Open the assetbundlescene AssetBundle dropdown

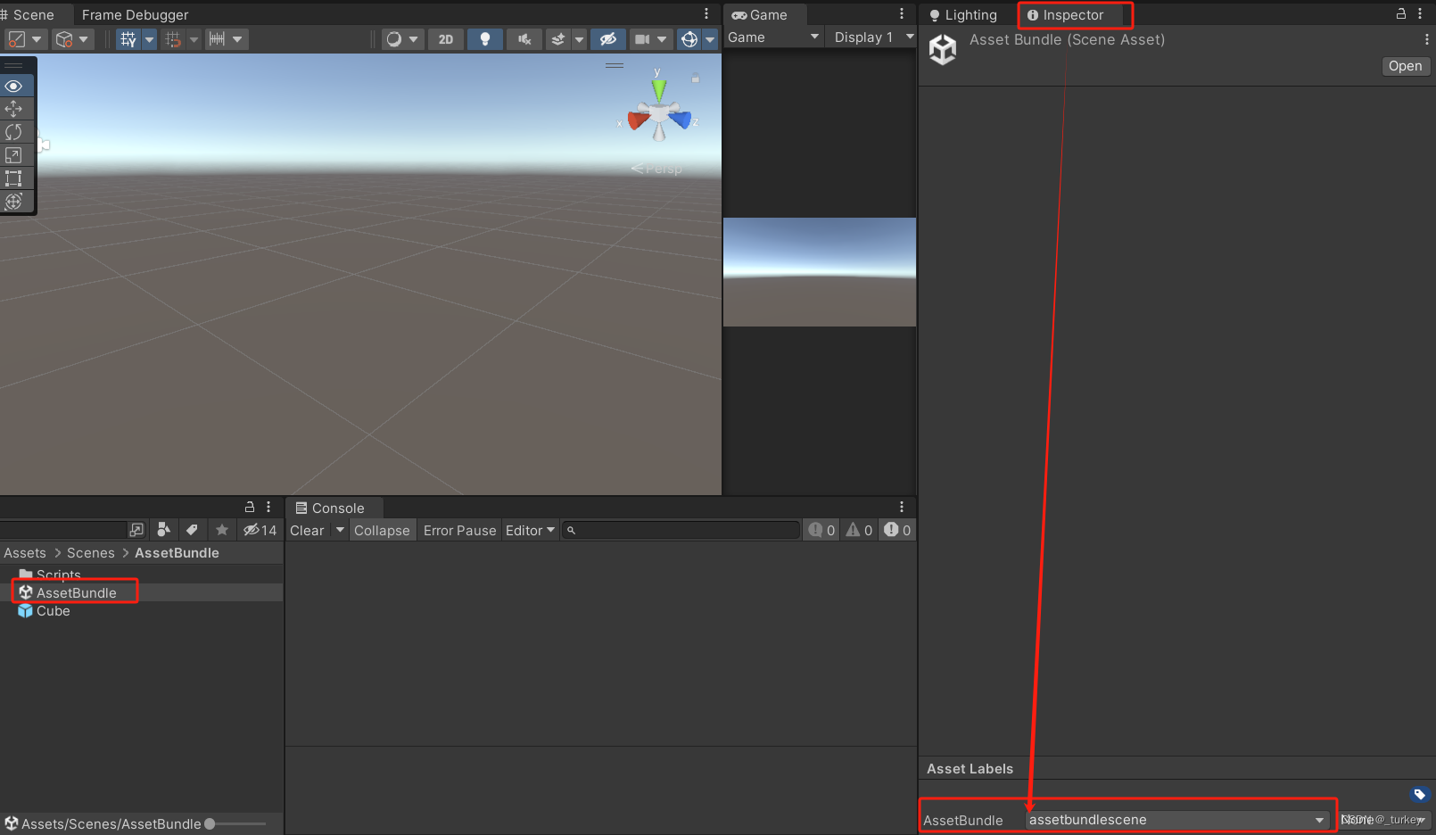coord(1177,819)
